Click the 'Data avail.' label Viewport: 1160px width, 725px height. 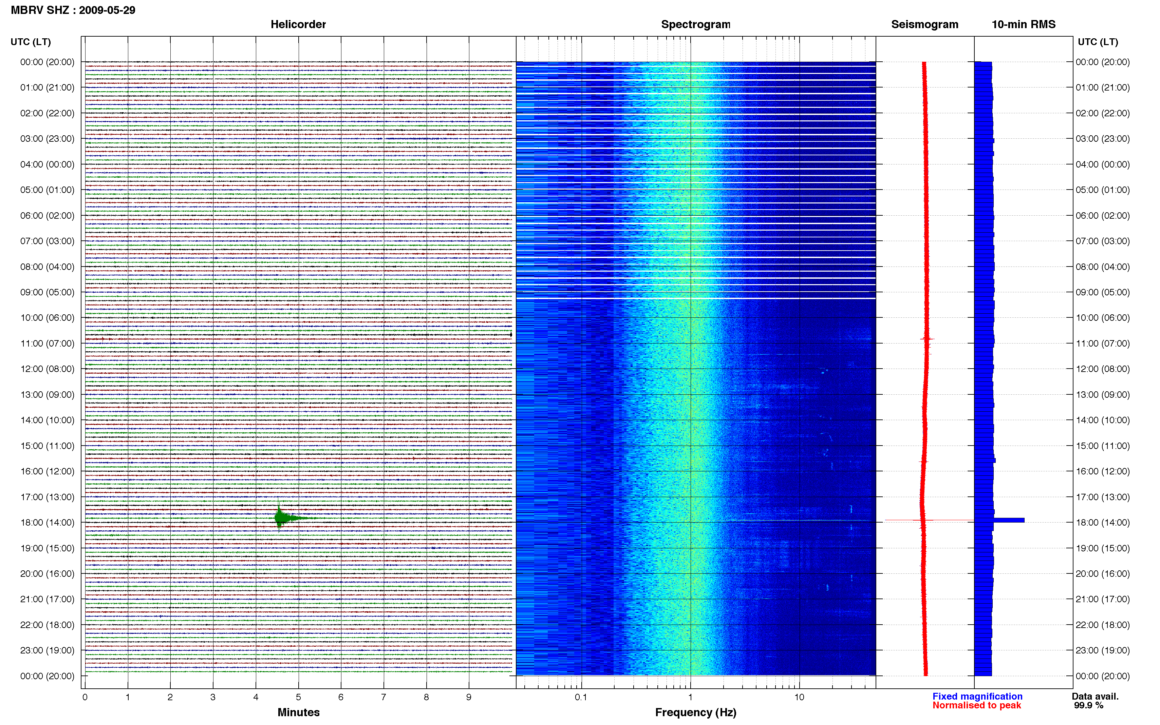[1095, 696]
